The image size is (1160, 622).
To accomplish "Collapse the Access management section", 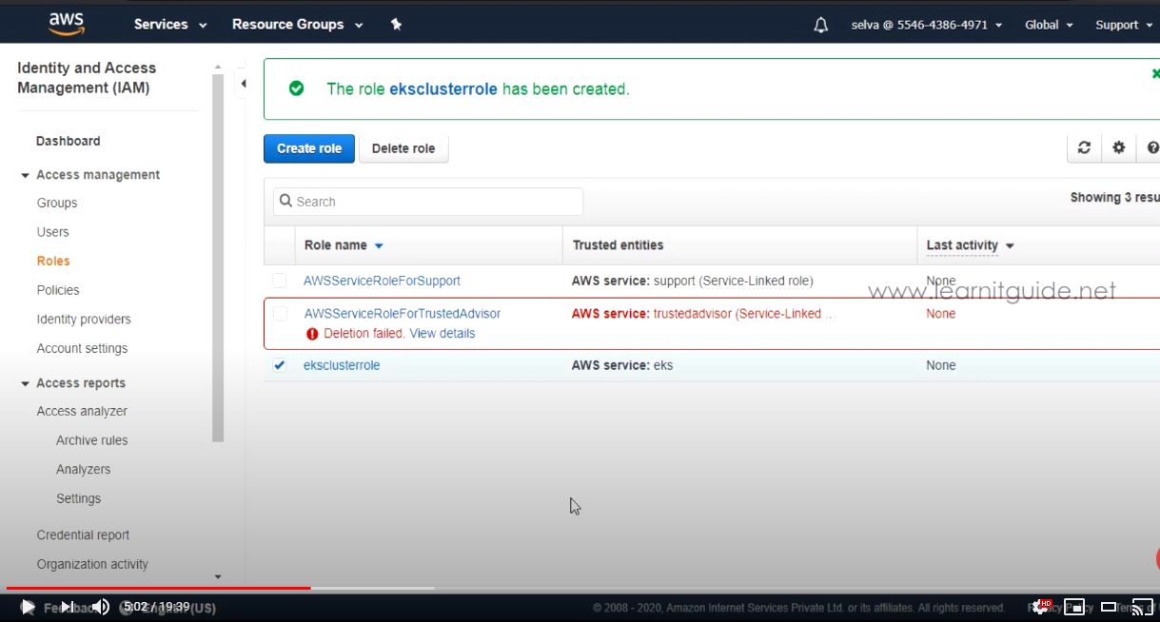I will click(x=25, y=175).
